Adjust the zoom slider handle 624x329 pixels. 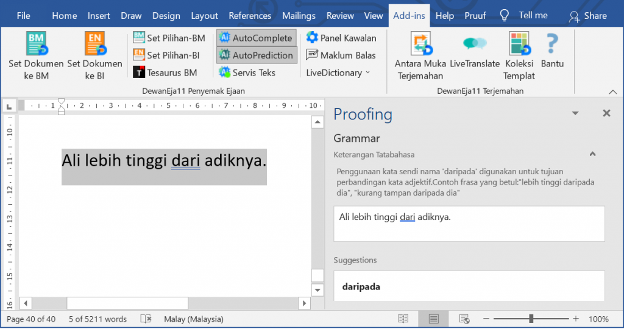(x=531, y=319)
